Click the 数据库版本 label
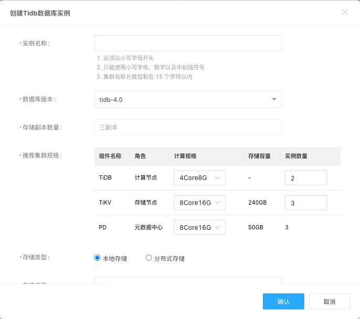 (x=38, y=99)
